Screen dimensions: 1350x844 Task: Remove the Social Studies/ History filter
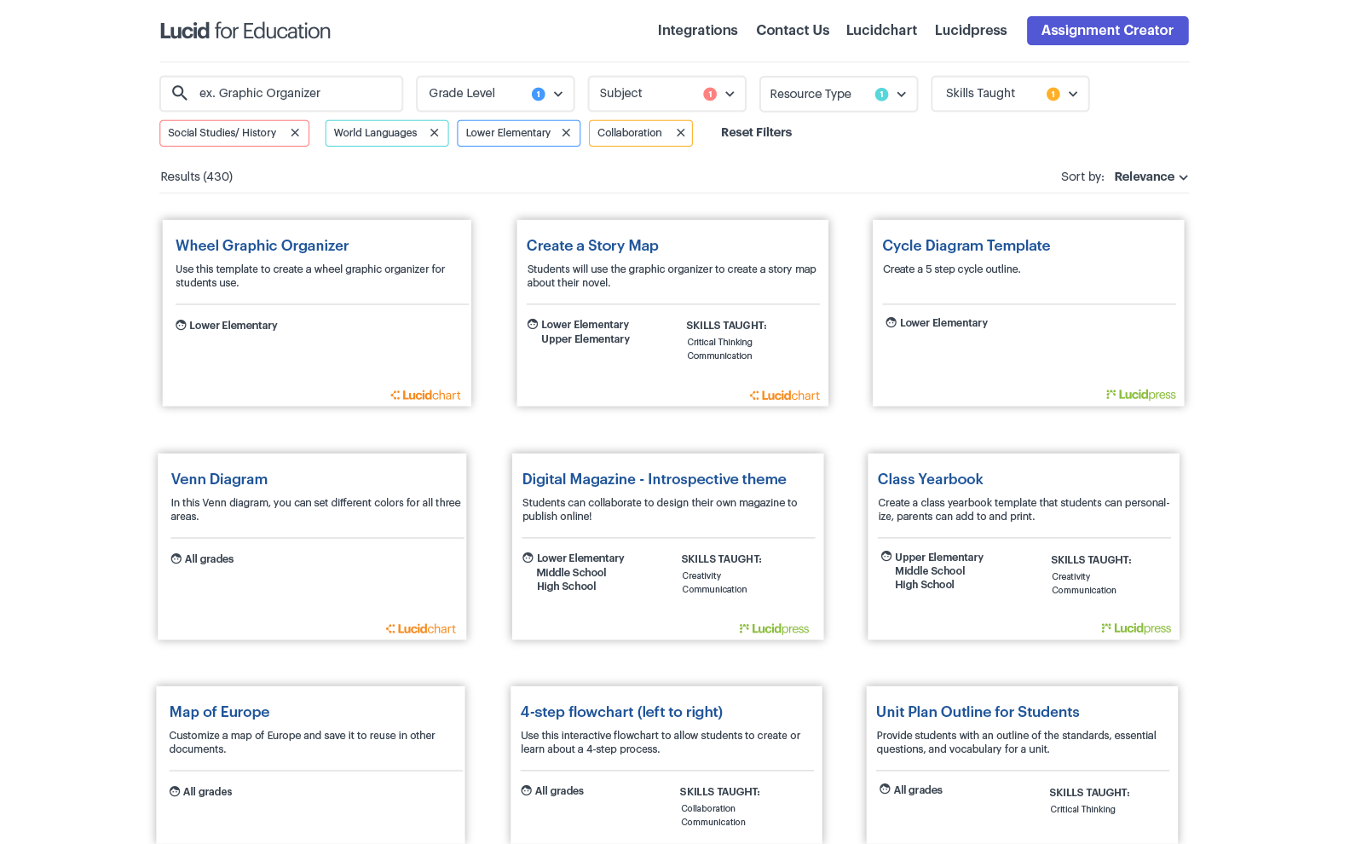295,133
